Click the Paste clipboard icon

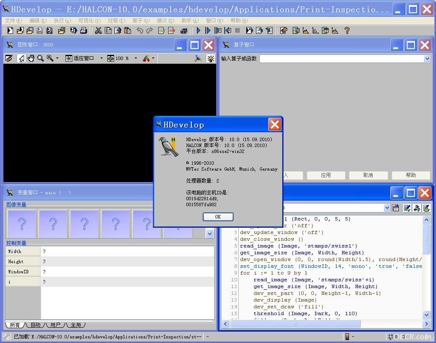[128, 30]
